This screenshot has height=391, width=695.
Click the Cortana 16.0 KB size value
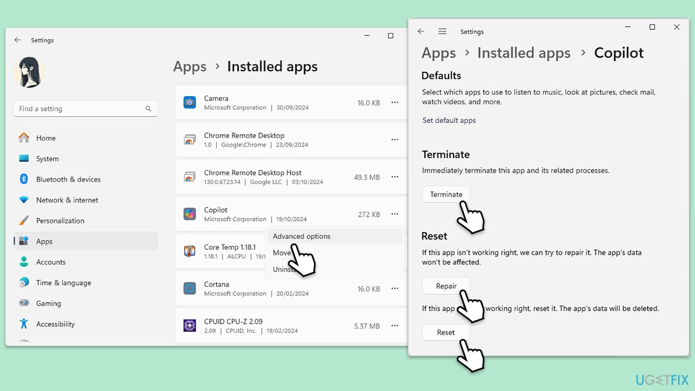click(x=369, y=289)
